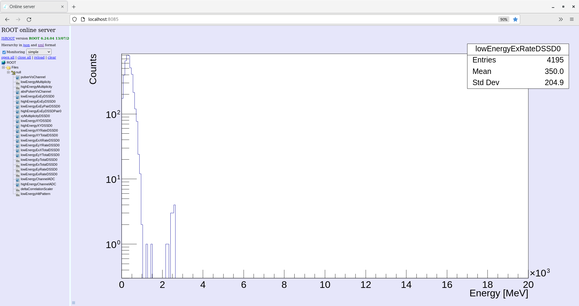Click the lowEnergyExXRateDSSD0 histogram icon
Screen dimensions: 579x306
coord(18,141)
